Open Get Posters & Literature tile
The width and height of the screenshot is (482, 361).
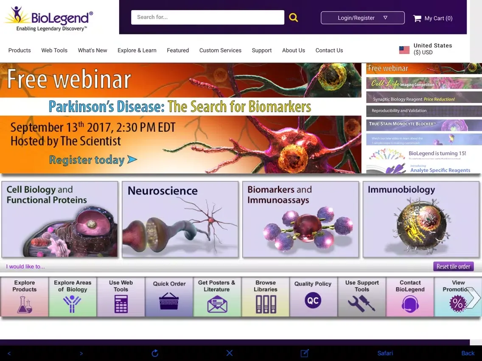(217, 297)
